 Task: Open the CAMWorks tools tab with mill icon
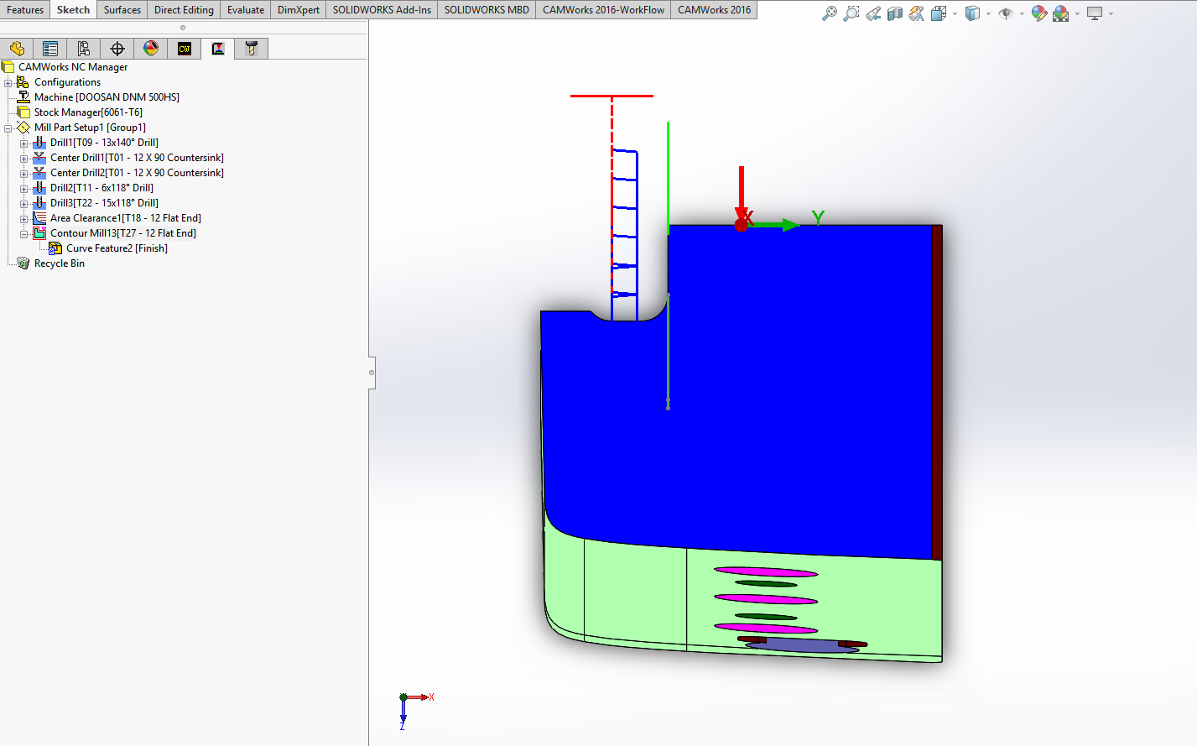click(251, 49)
